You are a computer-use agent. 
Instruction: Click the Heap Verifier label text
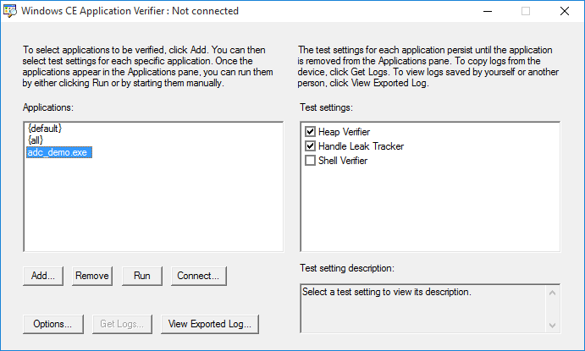(x=344, y=132)
